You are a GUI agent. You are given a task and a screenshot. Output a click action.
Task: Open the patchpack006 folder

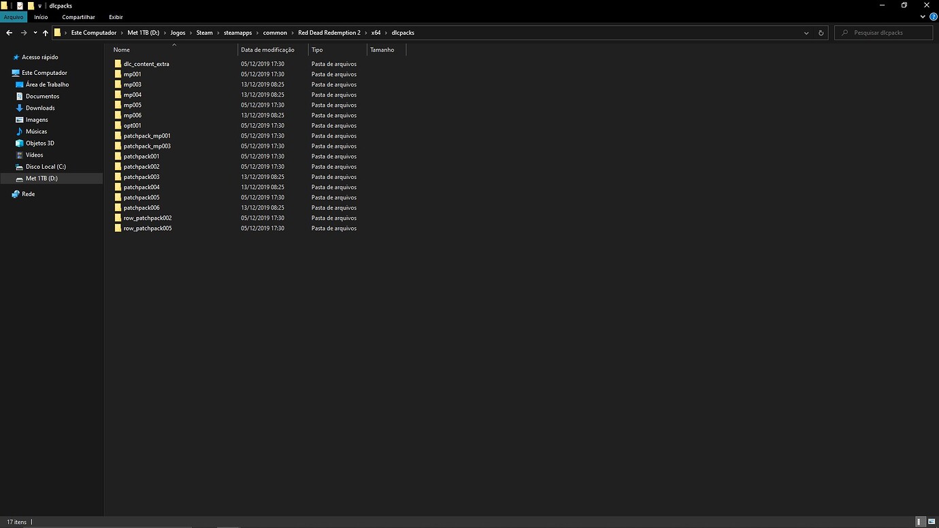(x=141, y=208)
